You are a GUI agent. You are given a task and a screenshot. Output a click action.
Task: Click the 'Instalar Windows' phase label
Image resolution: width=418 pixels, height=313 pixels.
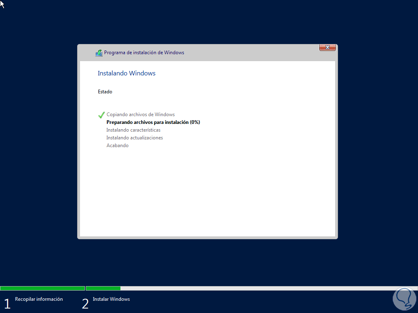click(x=111, y=299)
